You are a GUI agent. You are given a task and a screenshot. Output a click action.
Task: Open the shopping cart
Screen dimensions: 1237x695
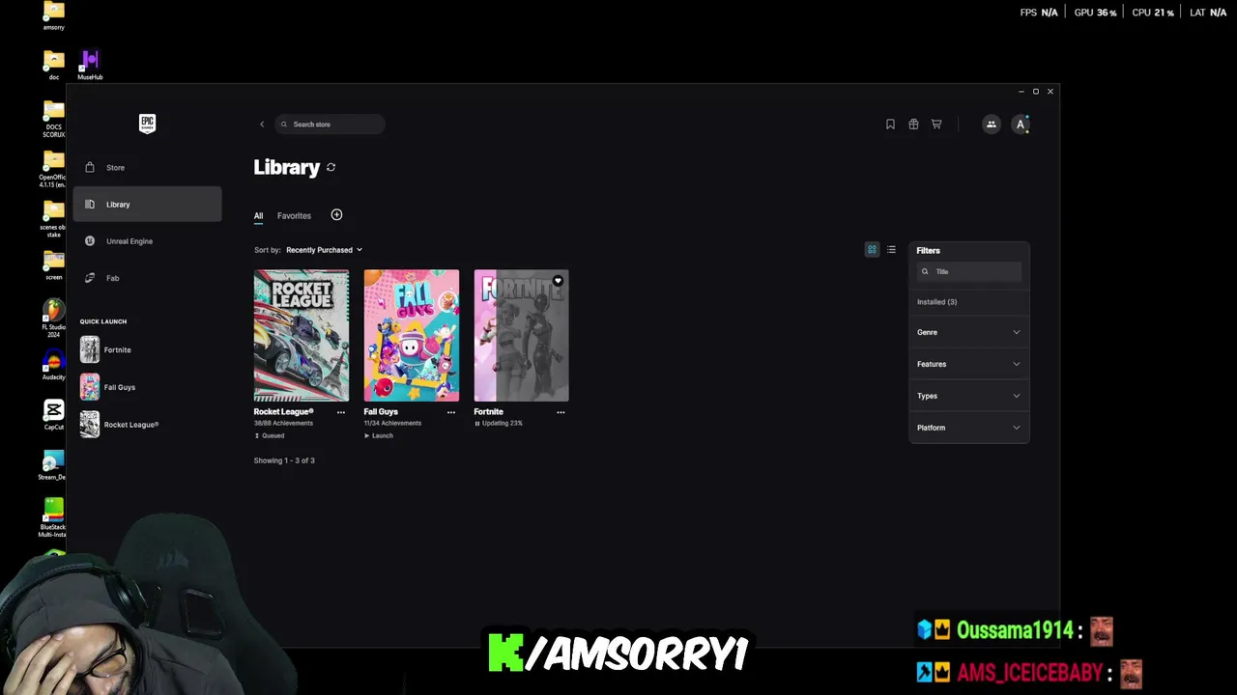coord(936,125)
